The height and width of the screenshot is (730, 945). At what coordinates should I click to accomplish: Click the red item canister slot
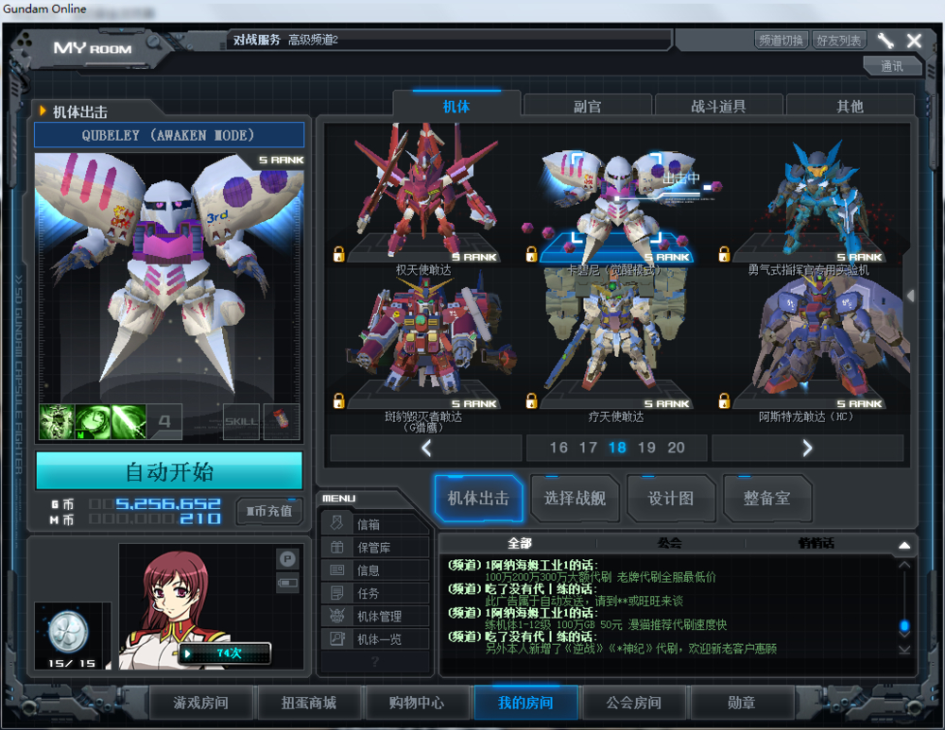pos(281,421)
